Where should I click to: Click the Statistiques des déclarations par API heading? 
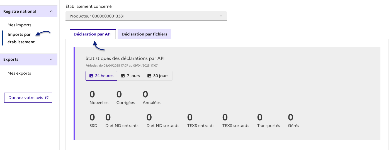(x=125, y=59)
